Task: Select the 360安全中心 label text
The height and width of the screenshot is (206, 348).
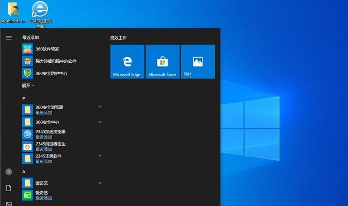Action: tap(48, 122)
